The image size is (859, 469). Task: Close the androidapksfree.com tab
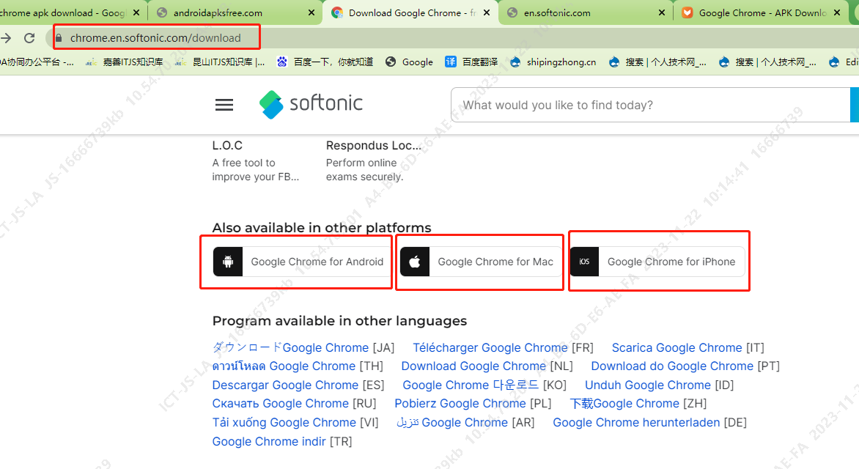pos(311,12)
